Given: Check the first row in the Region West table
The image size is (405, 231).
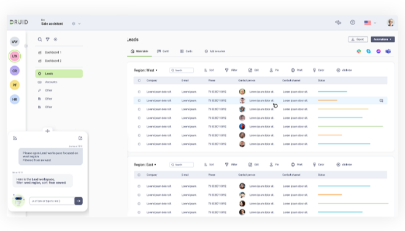Looking at the screenshot, I should click(x=139, y=92).
